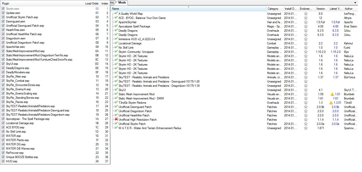The image size is (362, 172).
Task: Click the endorse star for W.A.T.E.R mod
Action: [306, 128]
